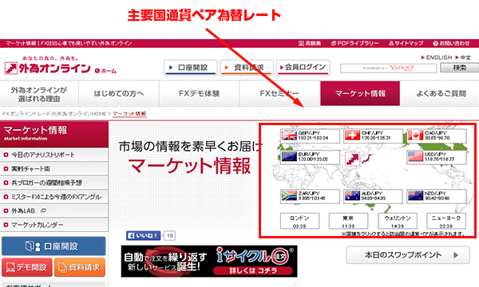Open ミスターFXによる今週のFXアングル in sidebar
The height and width of the screenshot is (287, 479).
(x=54, y=197)
